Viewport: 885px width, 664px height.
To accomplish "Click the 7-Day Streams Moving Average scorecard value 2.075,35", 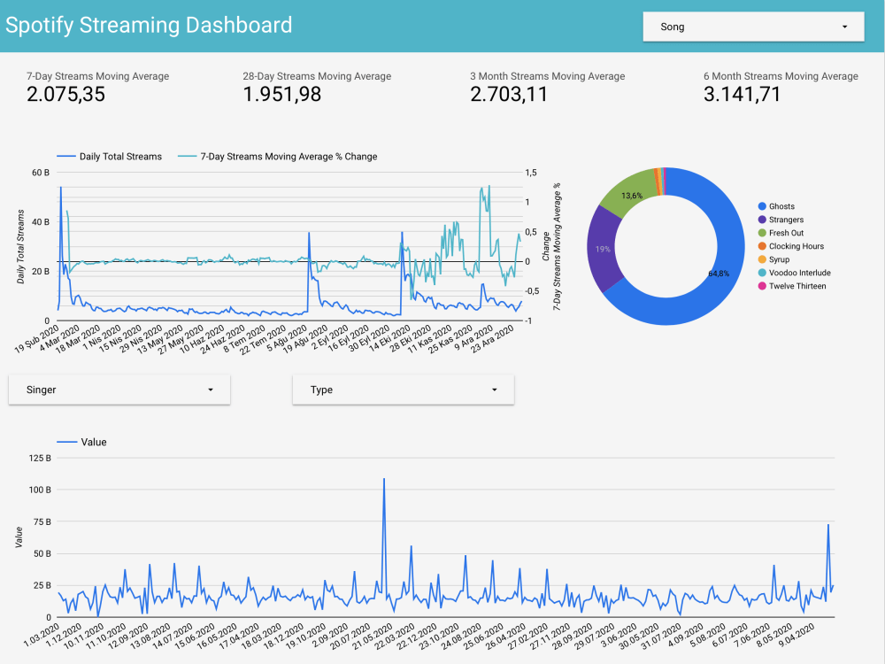I will pos(66,95).
